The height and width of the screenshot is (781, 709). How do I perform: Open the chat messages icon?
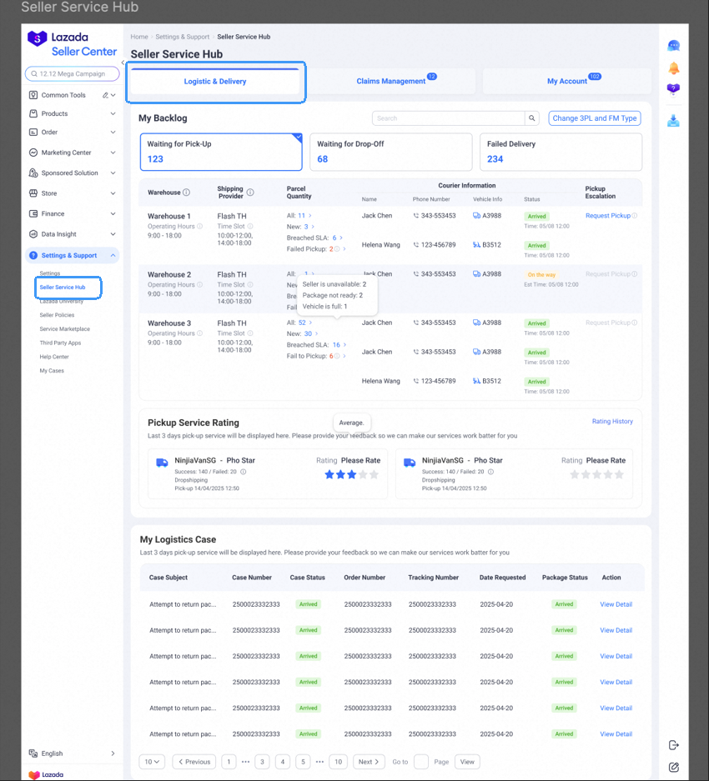[673, 46]
